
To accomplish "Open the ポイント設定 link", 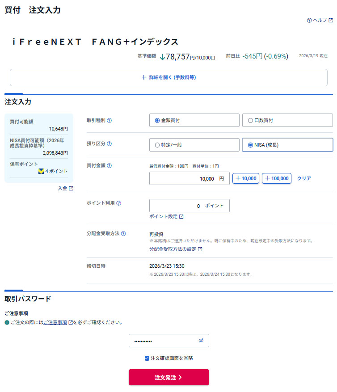I will click(x=166, y=216).
